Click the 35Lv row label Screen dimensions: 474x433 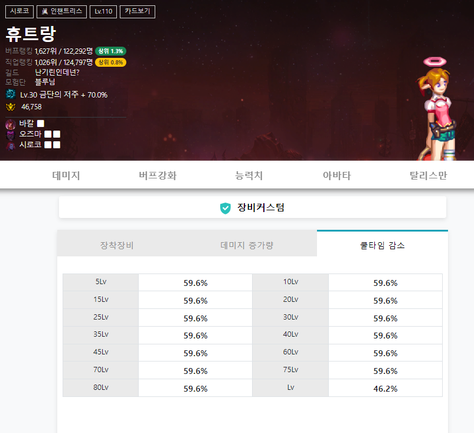[x=101, y=334]
